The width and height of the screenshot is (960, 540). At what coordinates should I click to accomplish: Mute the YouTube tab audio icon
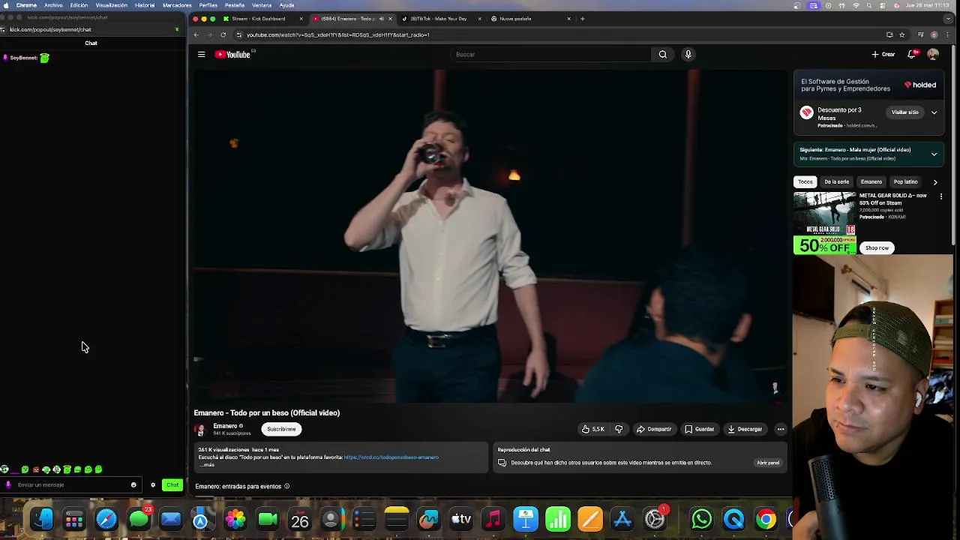pyautogui.click(x=381, y=19)
